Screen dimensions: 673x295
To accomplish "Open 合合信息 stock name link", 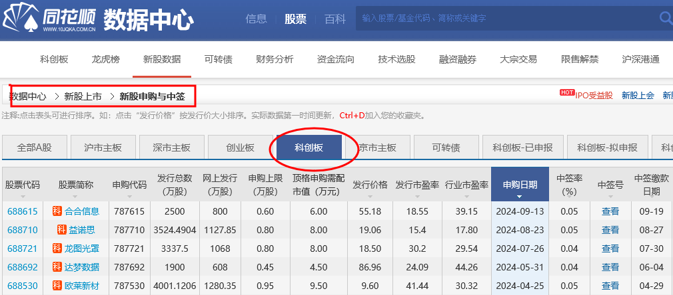I will point(82,211).
